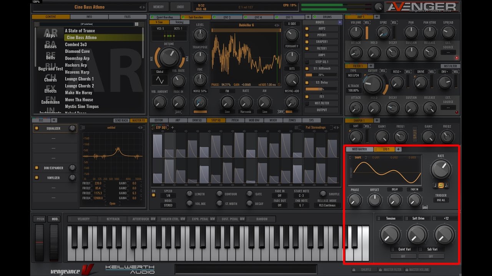Image resolution: width=492 pixels, height=276 pixels.
Task: Open the LFO TRIGGER dropdown OSC ALL
Action: 441,200
